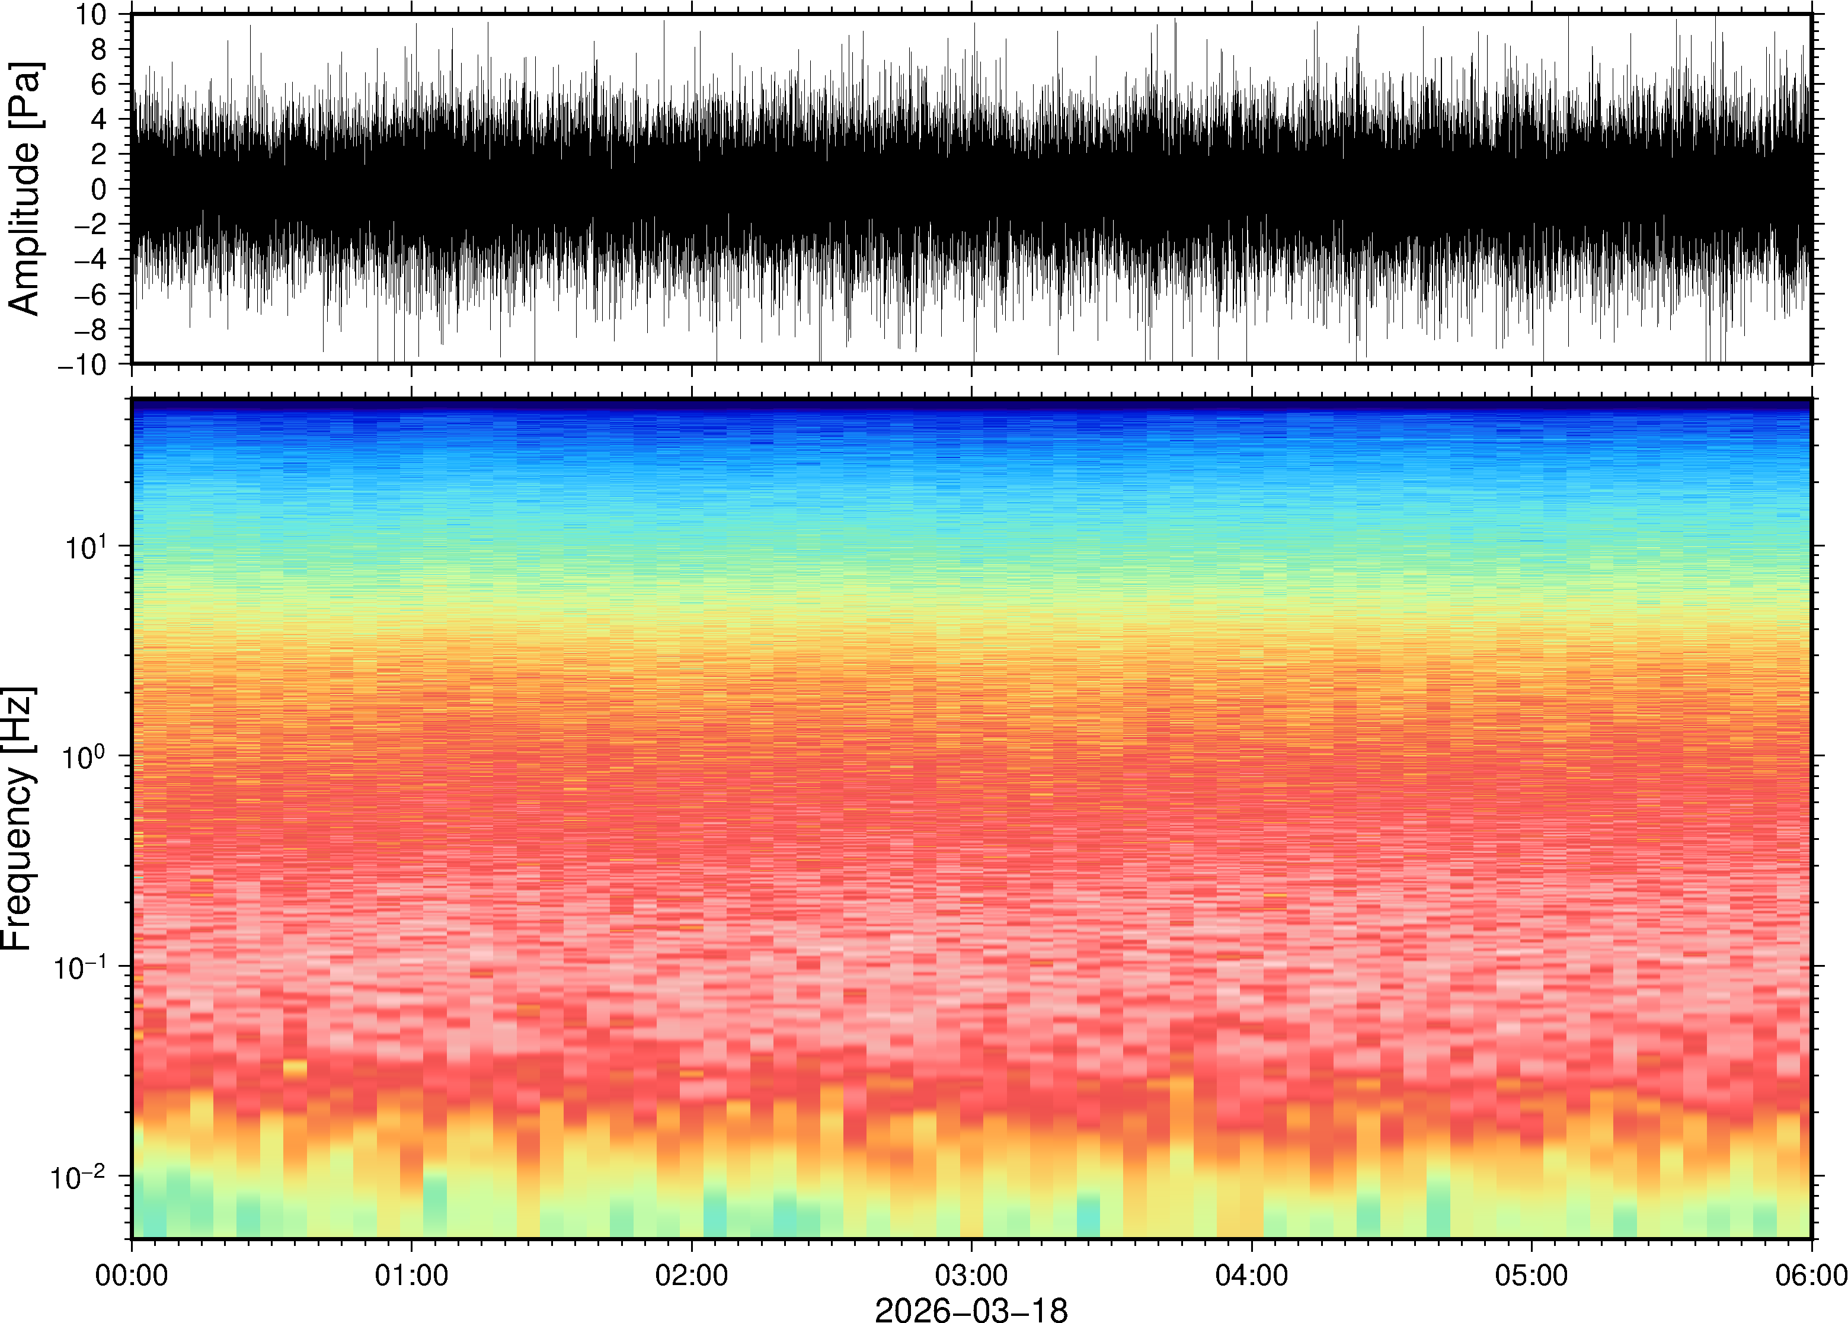Click the 05:00 time axis label
This screenshot has width=1848, height=1323.
(1531, 1275)
